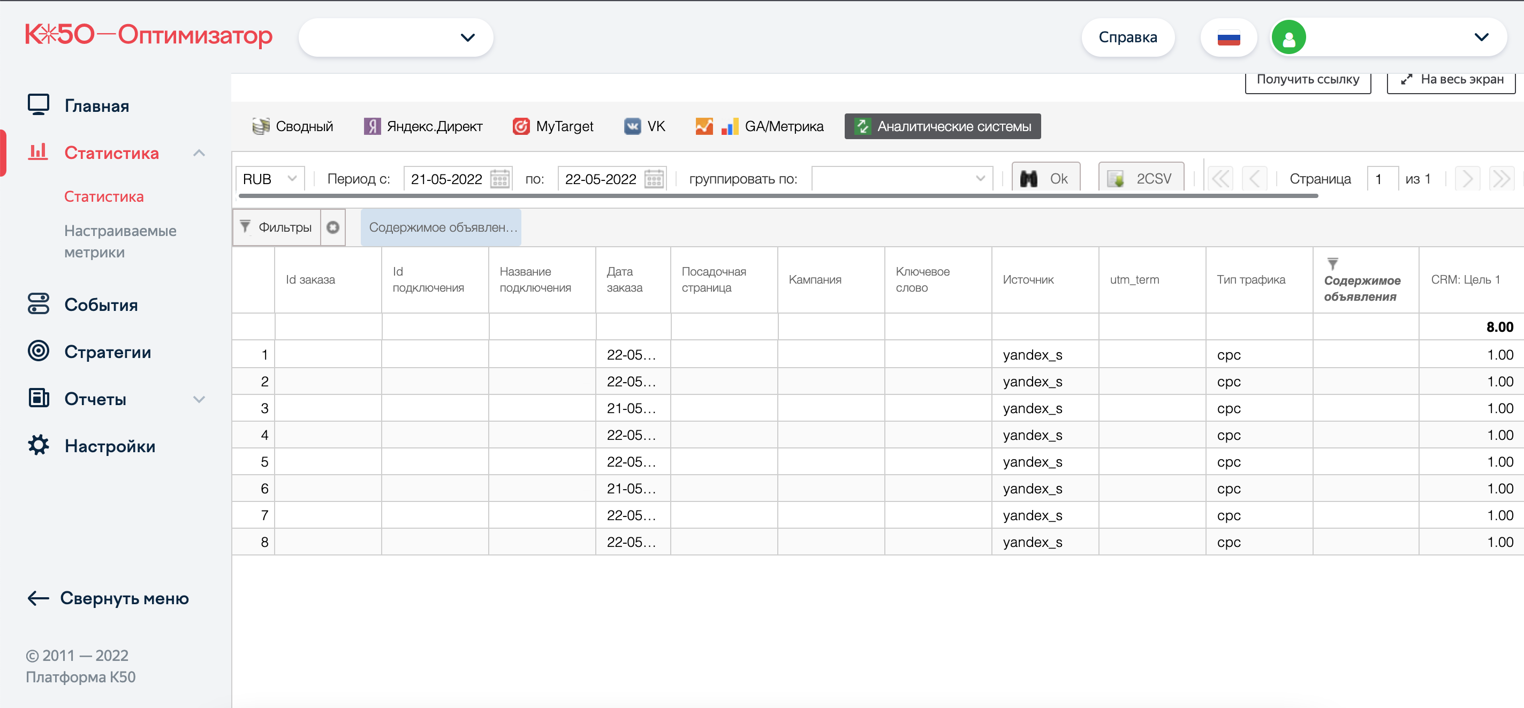Open the Главная monitor icon
Image resolution: width=1524 pixels, height=708 pixels.
coord(39,105)
